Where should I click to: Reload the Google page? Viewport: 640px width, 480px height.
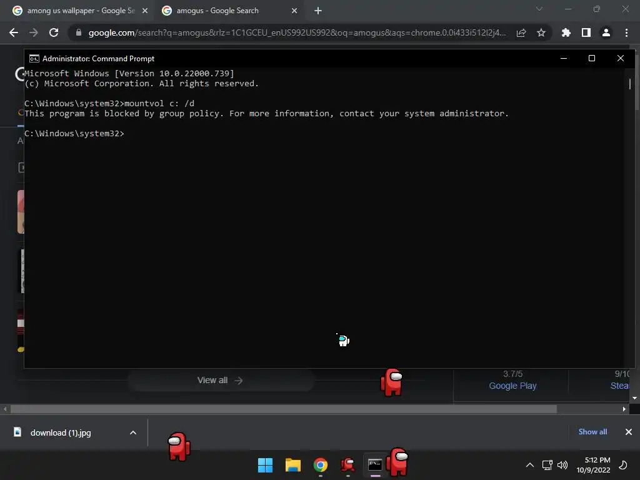(54, 32)
